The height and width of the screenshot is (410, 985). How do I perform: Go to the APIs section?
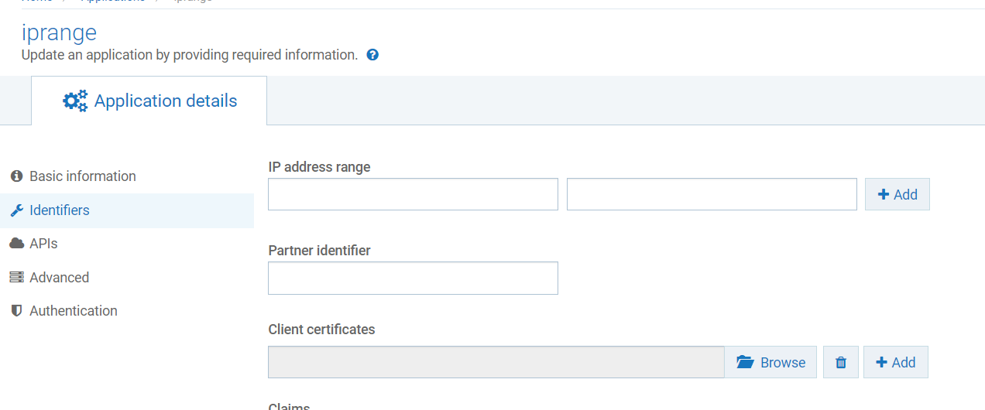(x=43, y=244)
